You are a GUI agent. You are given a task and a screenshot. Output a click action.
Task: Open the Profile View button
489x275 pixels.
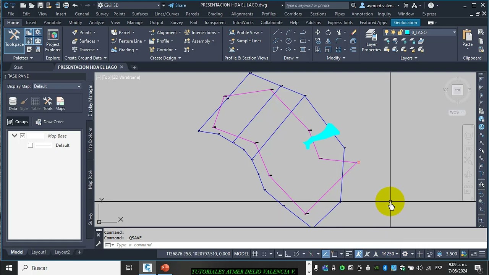tap(246, 32)
